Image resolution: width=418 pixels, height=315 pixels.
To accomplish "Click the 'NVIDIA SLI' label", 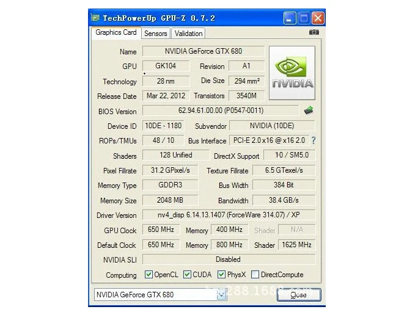I will 120,260.
